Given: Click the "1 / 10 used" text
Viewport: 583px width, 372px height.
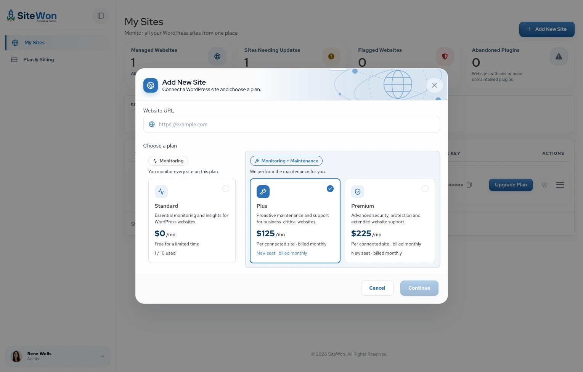Looking at the screenshot, I should tap(165, 253).
